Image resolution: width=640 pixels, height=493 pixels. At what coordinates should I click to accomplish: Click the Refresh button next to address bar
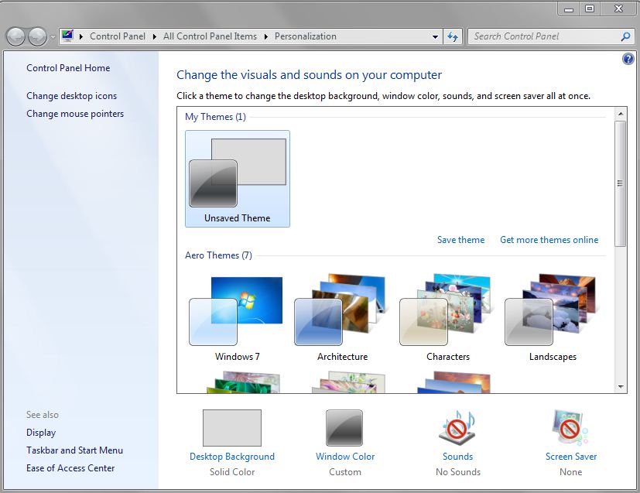tap(453, 36)
